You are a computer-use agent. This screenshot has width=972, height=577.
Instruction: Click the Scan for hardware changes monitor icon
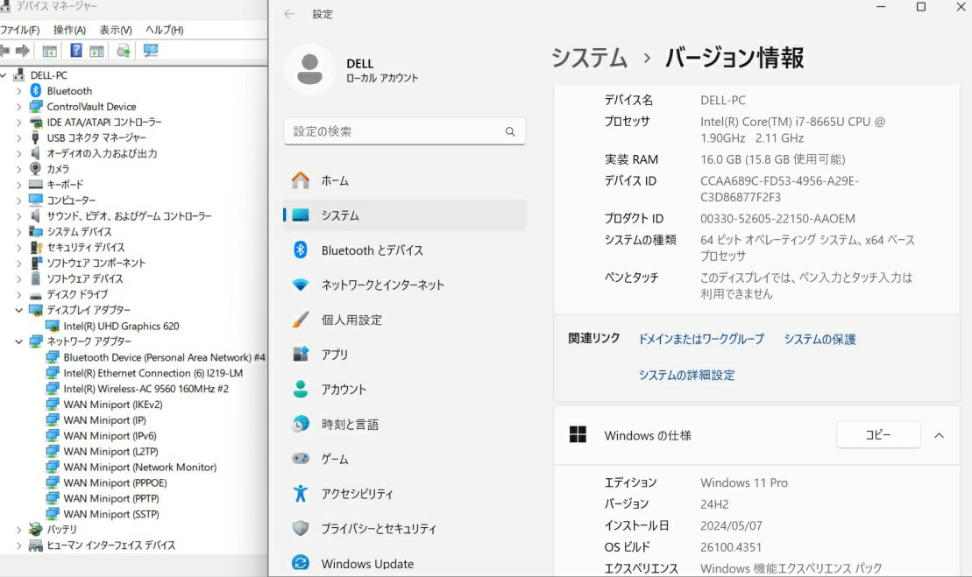[x=150, y=51]
